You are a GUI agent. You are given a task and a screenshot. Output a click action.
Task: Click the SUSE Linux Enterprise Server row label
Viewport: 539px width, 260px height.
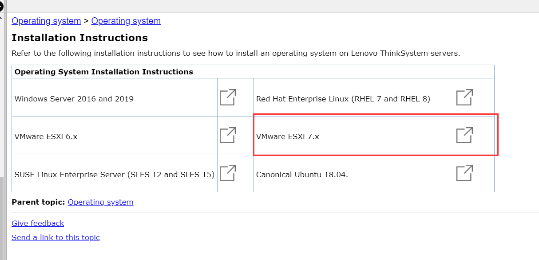[115, 175]
